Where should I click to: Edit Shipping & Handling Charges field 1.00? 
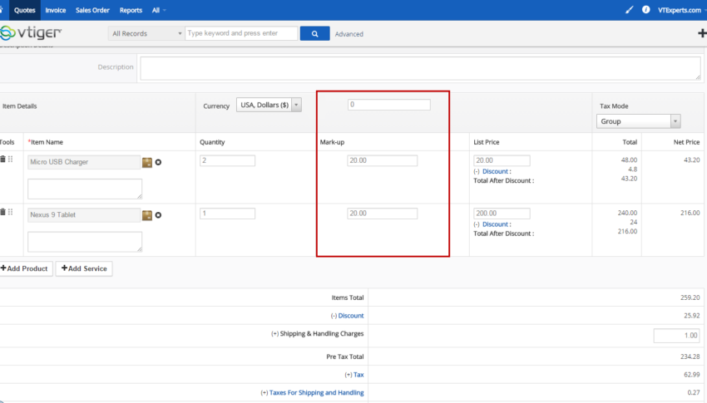(676, 336)
